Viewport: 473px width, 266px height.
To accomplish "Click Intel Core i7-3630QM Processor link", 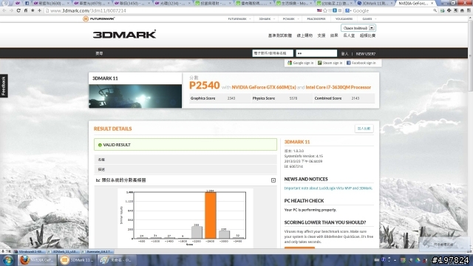I will (338, 87).
